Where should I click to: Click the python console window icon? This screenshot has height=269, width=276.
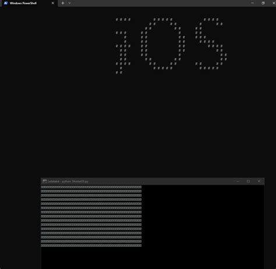click(44, 181)
